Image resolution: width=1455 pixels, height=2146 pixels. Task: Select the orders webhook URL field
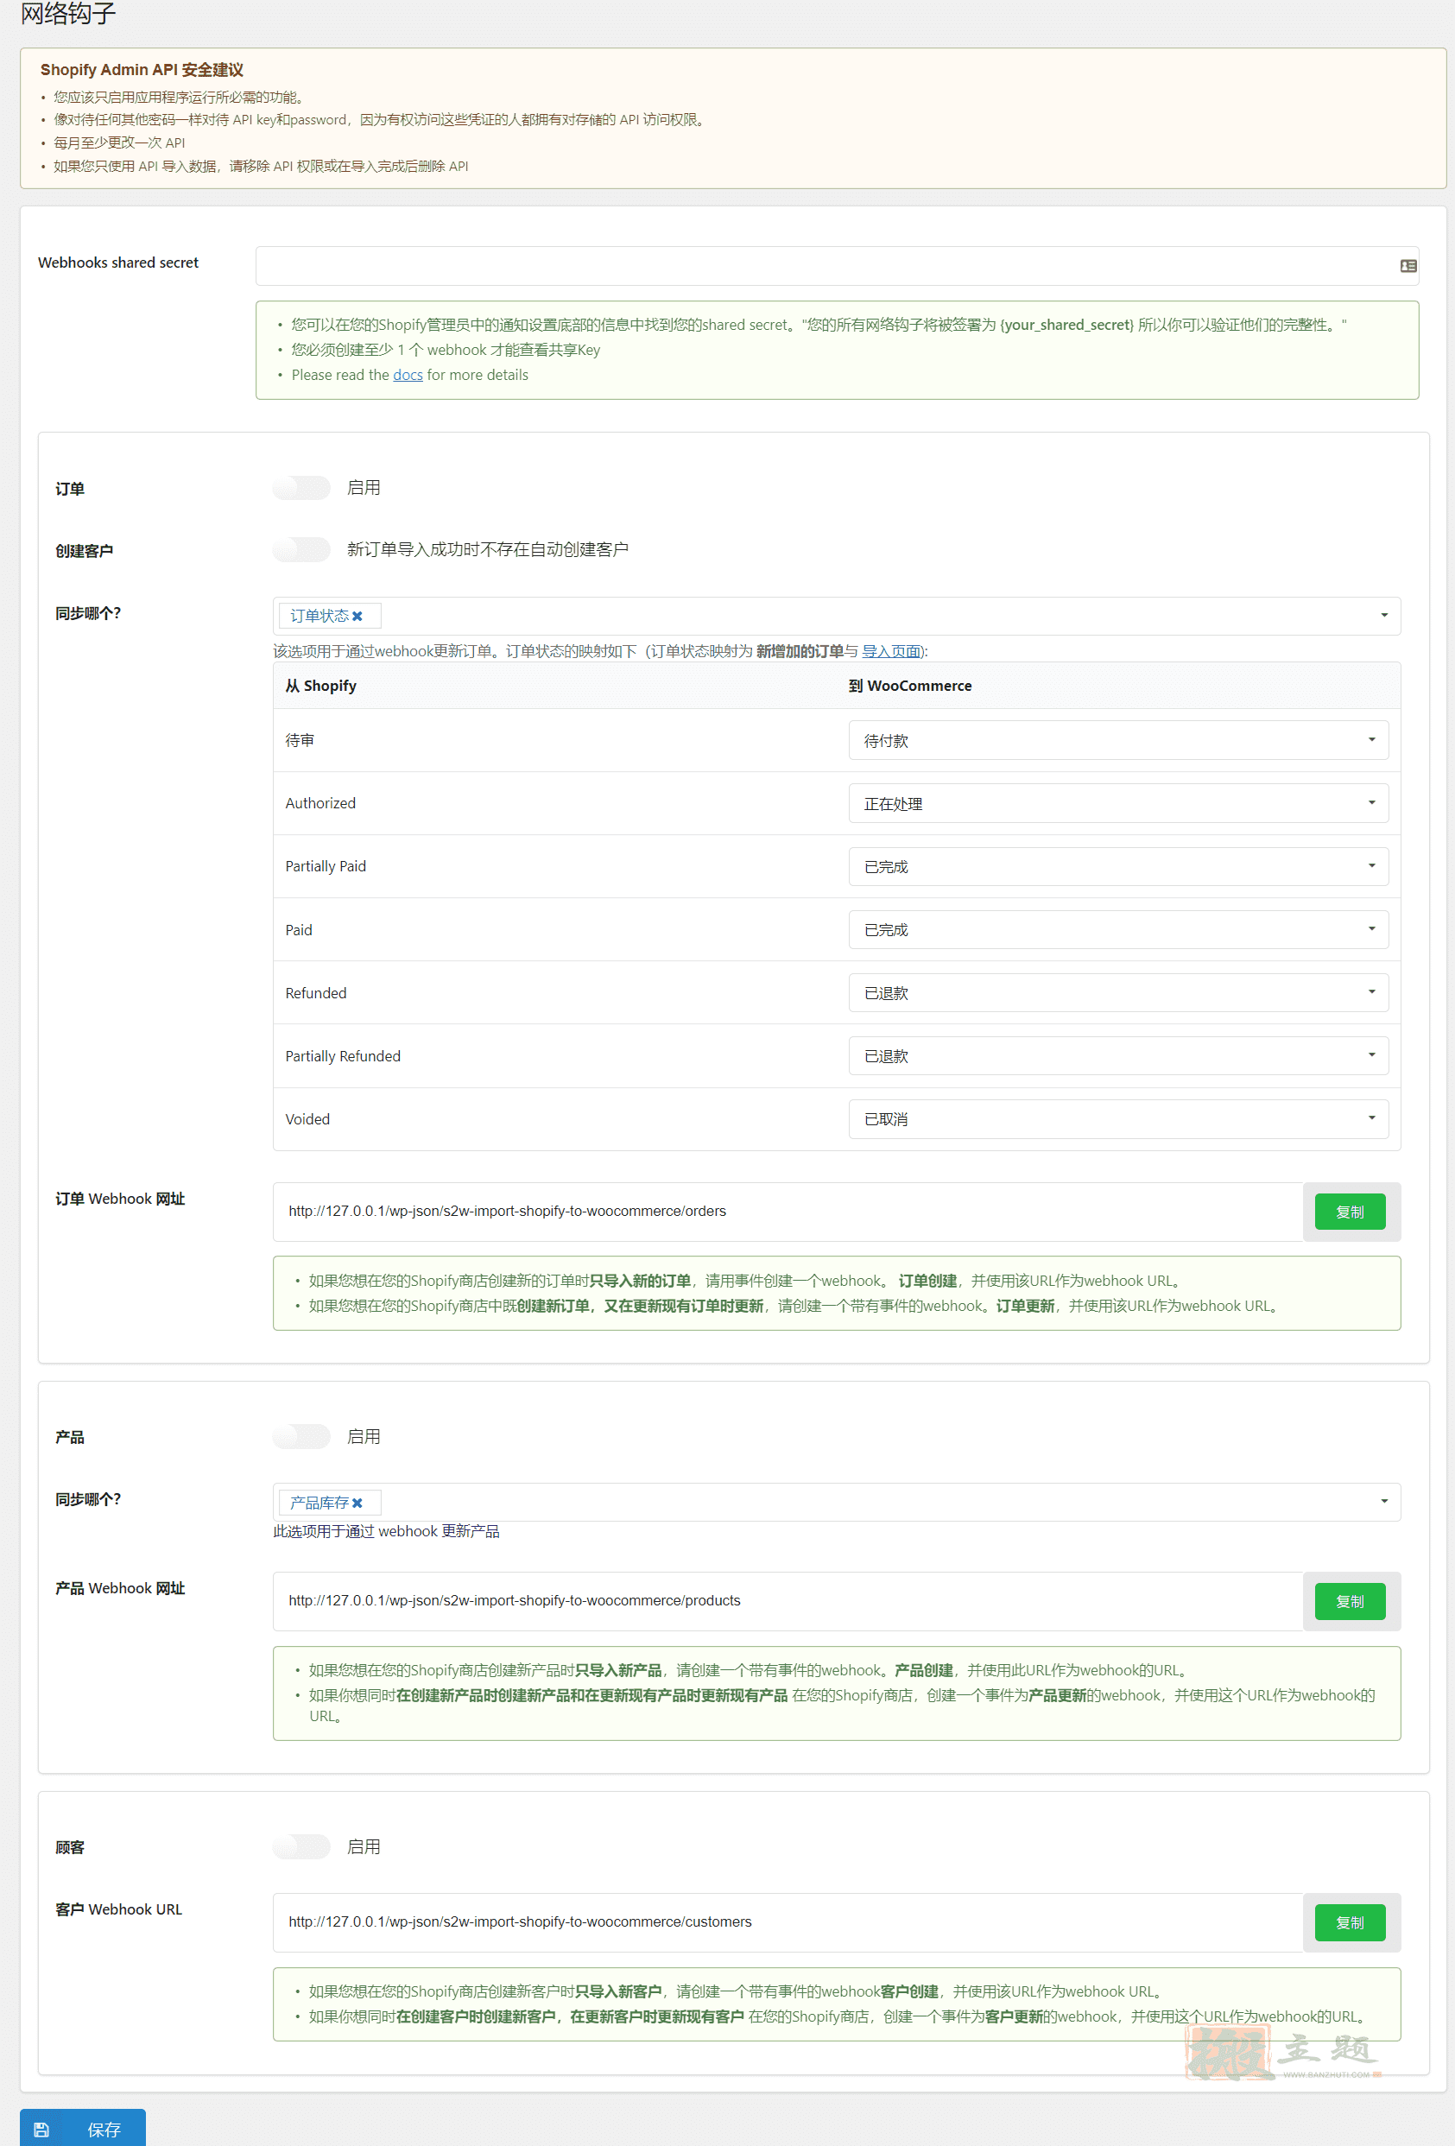pyautogui.click(x=788, y=1212)
